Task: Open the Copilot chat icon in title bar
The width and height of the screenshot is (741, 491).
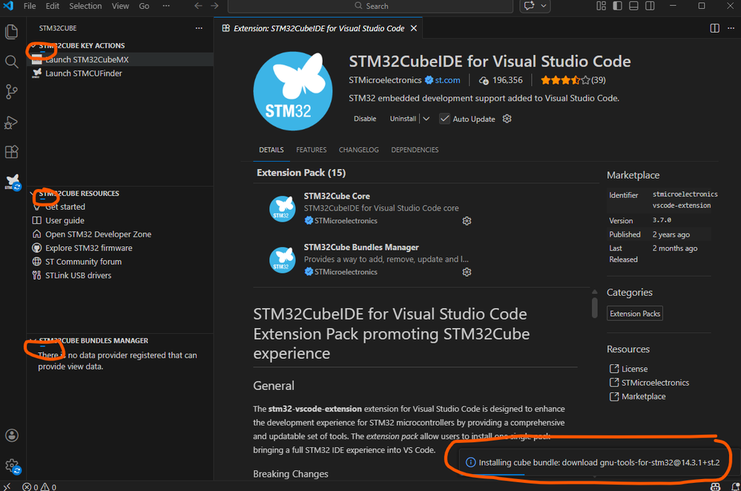Action: (x=530, y=6)
